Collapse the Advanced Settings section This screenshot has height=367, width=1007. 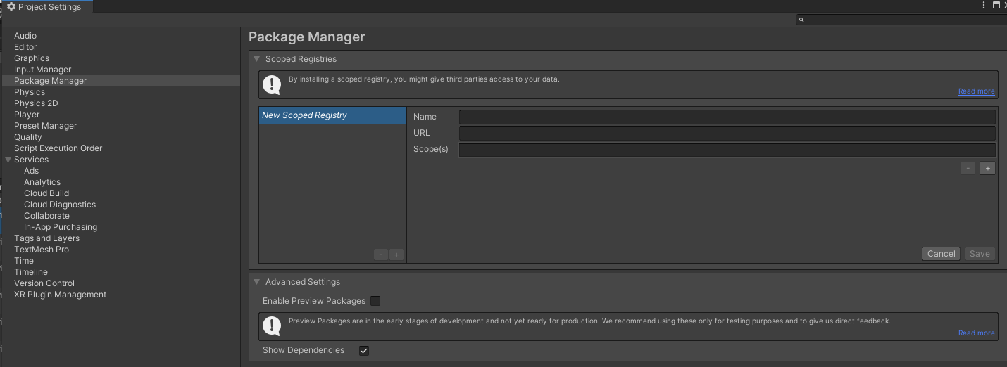257,282
